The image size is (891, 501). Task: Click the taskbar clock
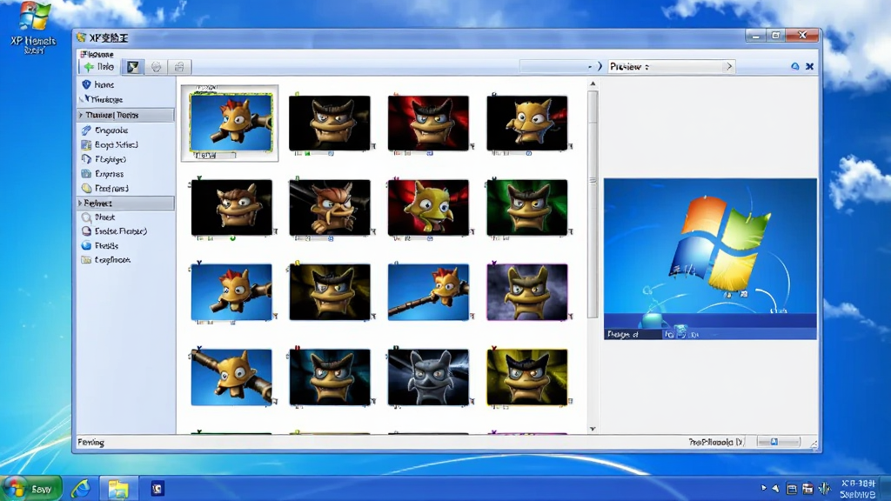[858, 489]
